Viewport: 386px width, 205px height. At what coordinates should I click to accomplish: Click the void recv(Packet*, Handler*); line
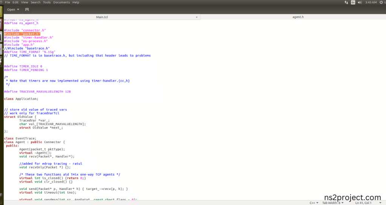tap(47, 156)
